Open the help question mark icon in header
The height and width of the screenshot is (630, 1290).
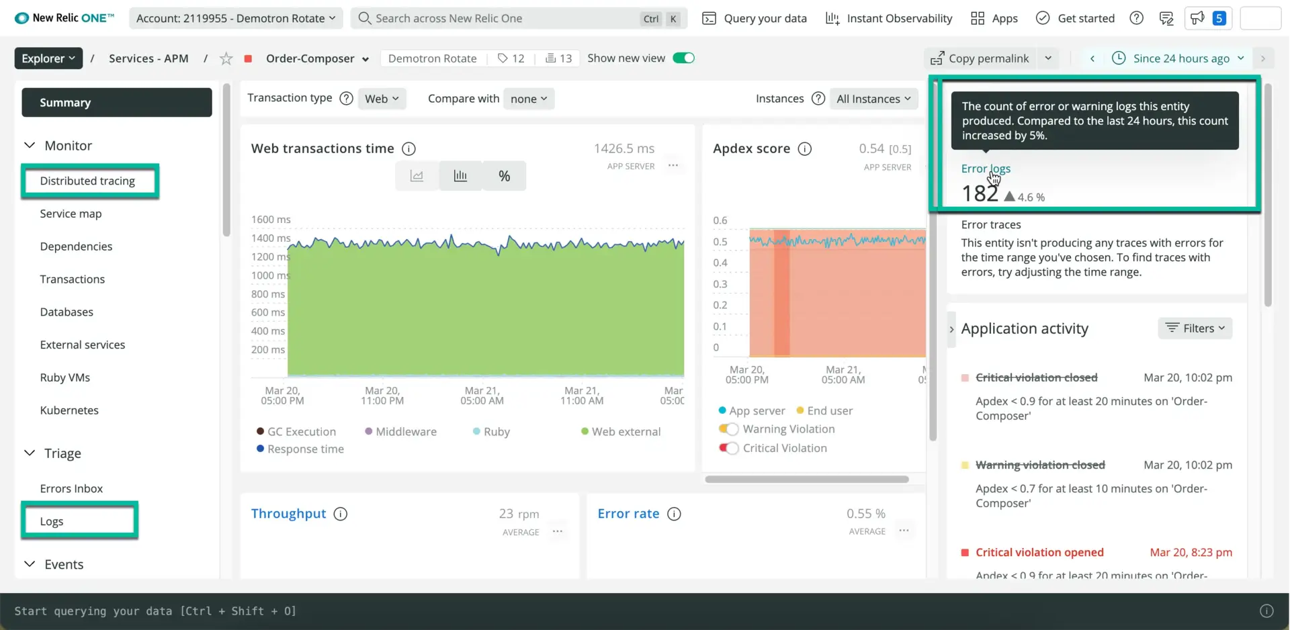(1136, 18)
